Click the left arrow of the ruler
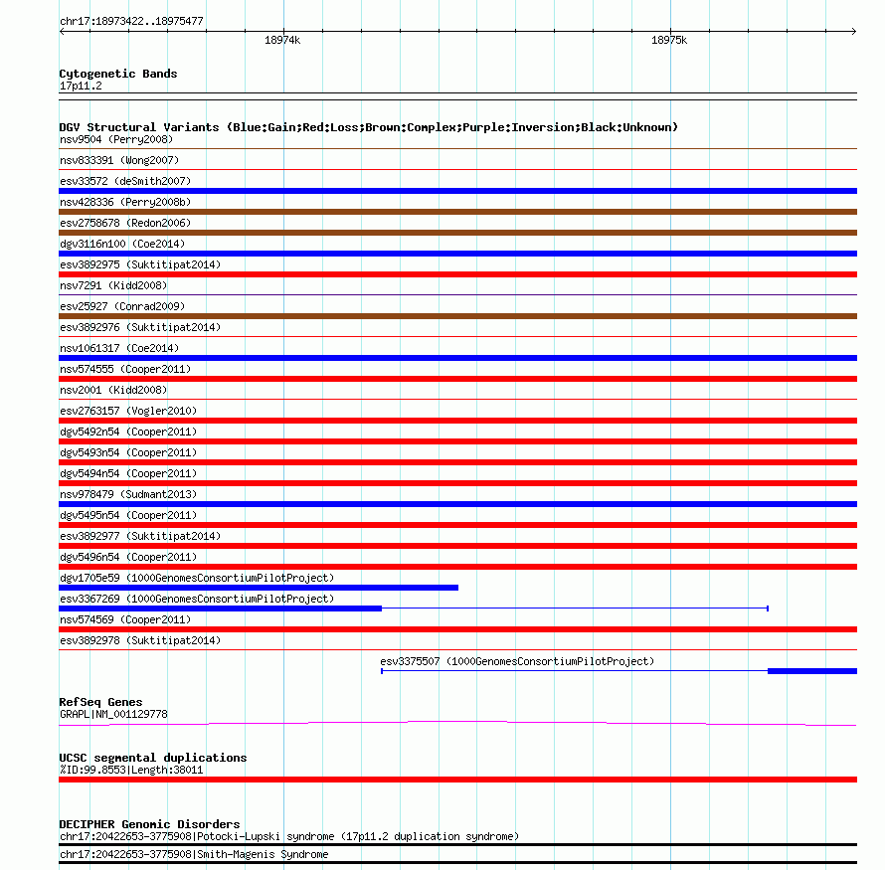The width and height of the screenshot is (885, 870). [x=62, y=32]
